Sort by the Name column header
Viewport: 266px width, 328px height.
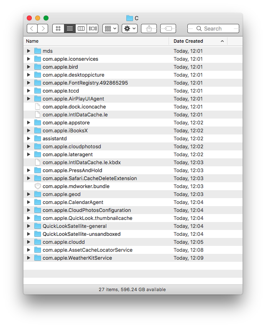32,41
